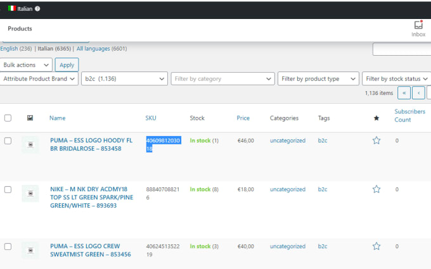This screenshot has width=431, height=269.
Task: Open product PUMA – ESS LOGO HOODY FL BR BRIDALROSE
Action: 91,144
